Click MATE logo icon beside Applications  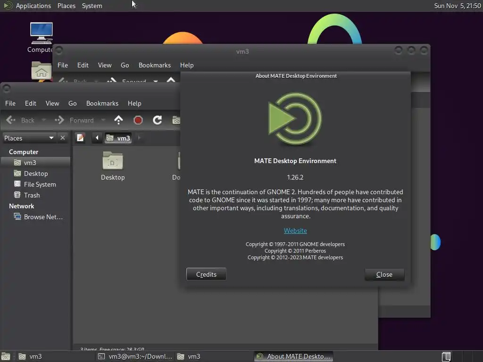[8, 6]
